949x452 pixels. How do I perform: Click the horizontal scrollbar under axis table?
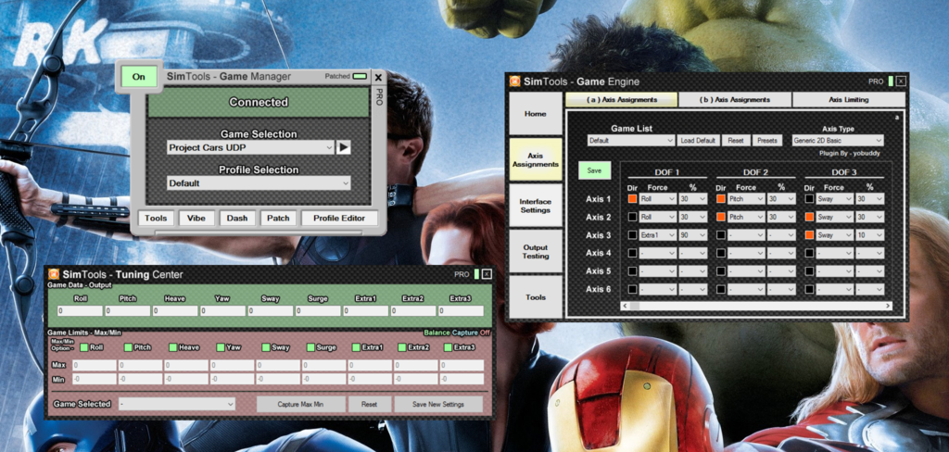click(756, 307)
